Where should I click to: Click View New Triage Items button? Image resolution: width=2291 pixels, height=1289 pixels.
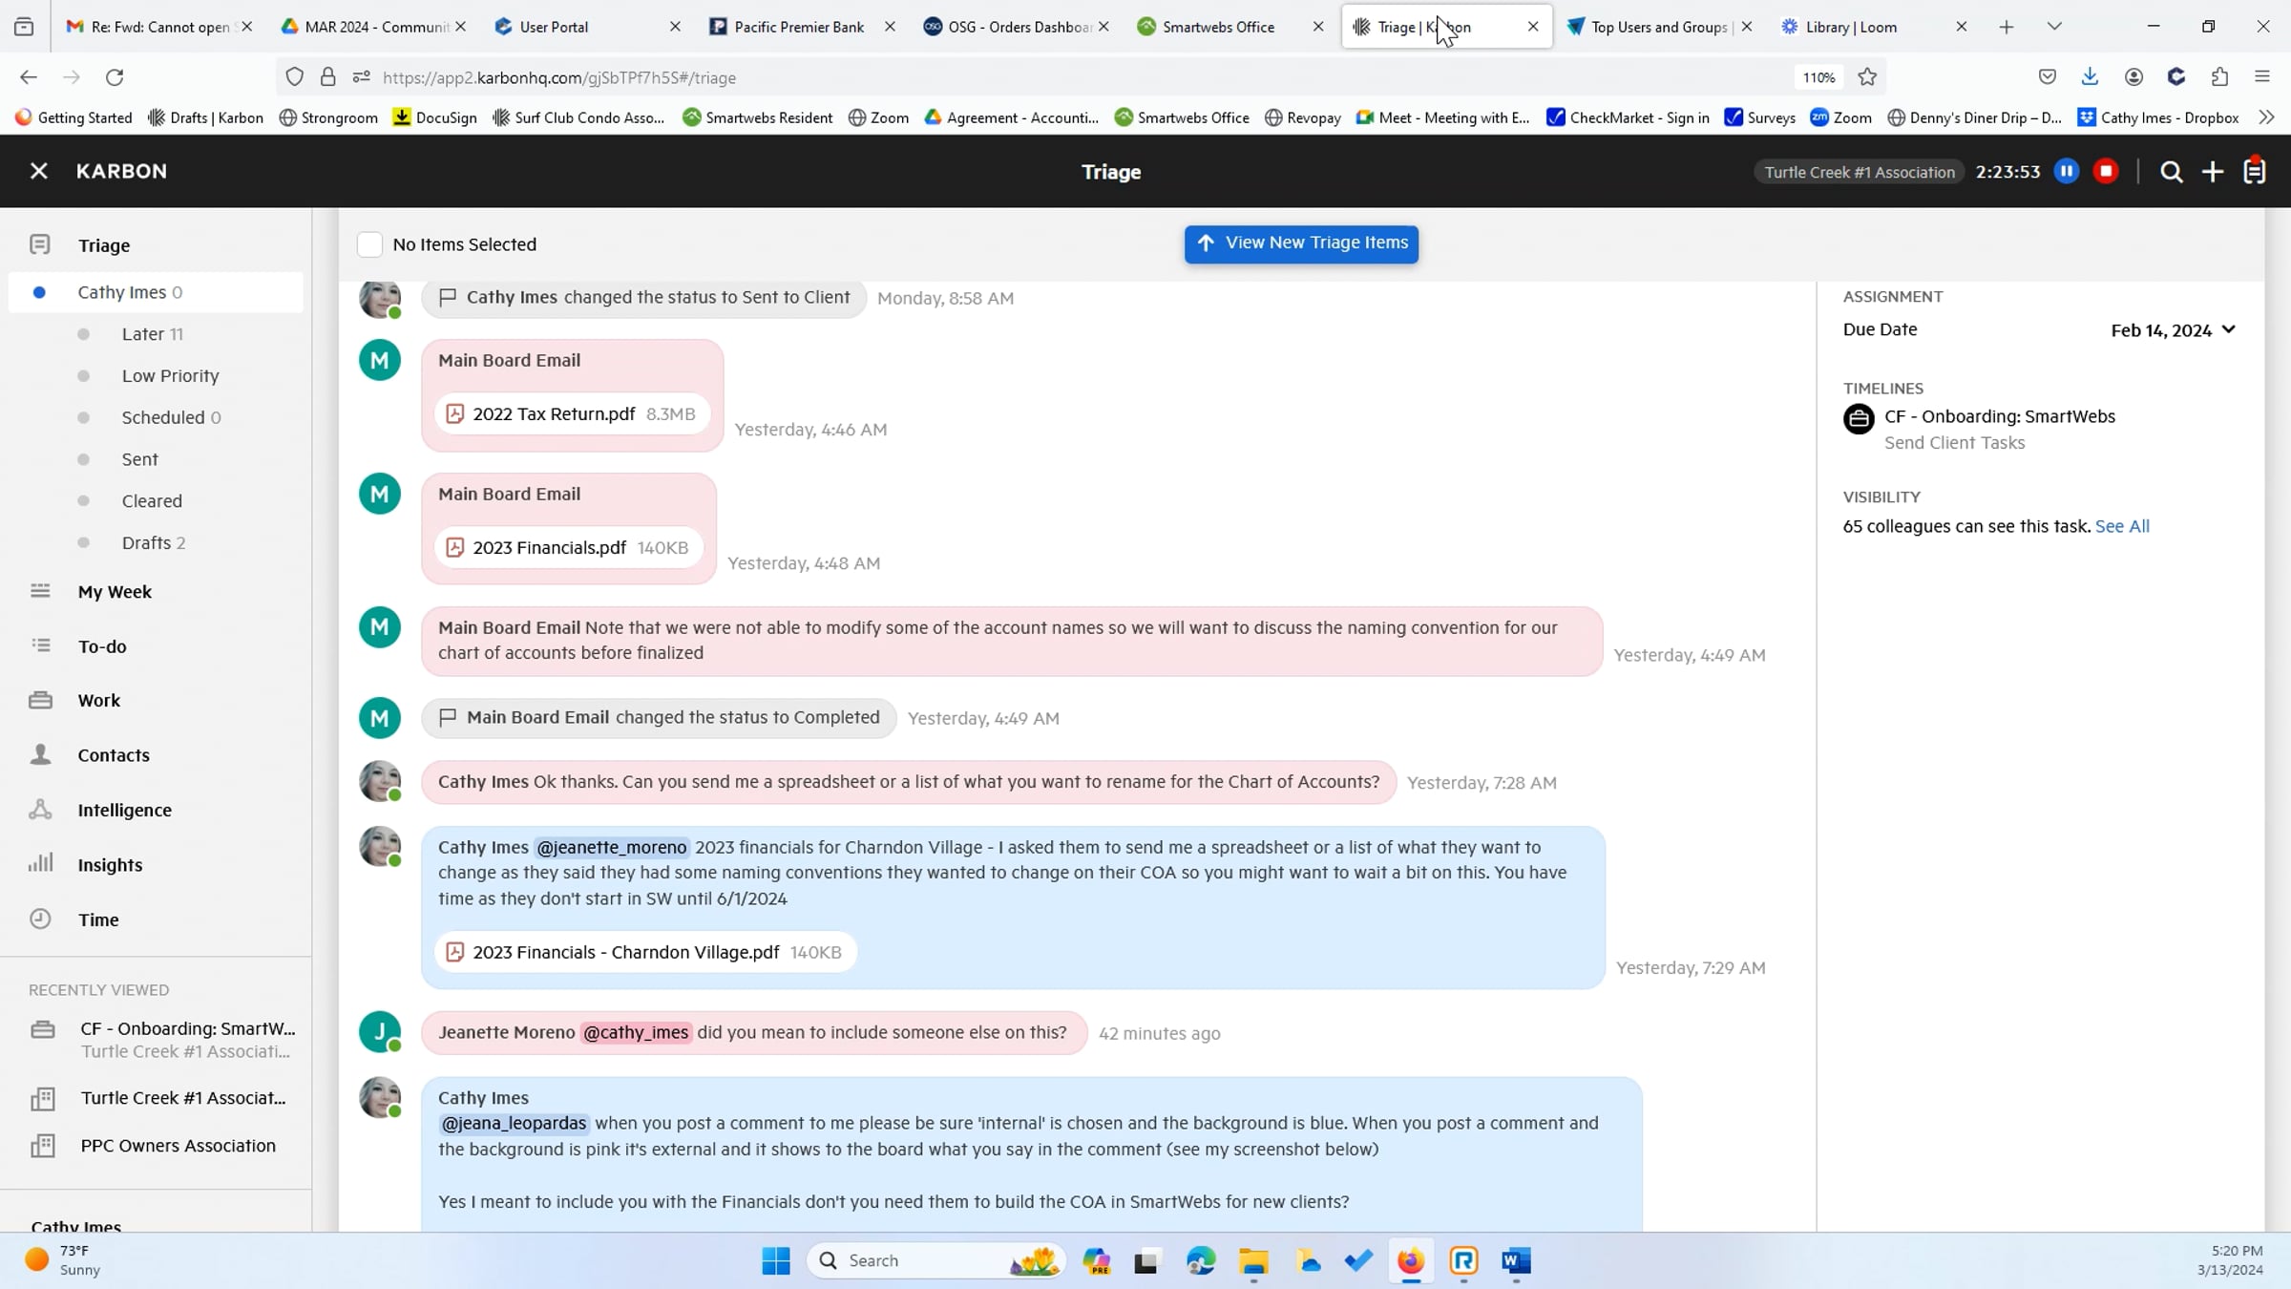(1301, 243)
